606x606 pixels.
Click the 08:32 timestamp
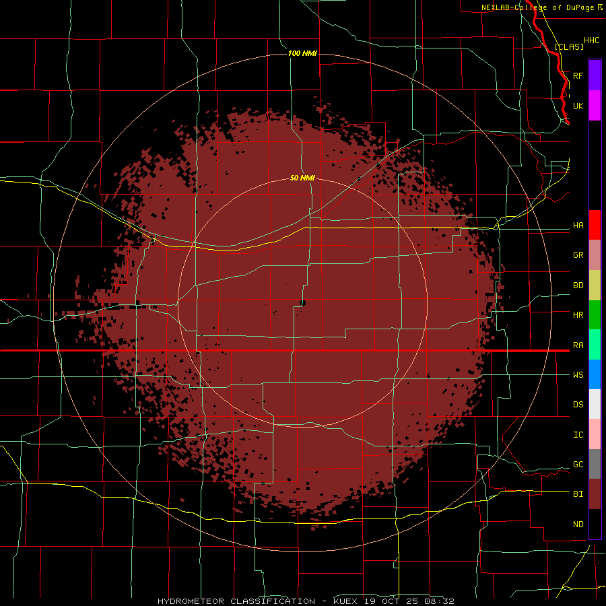(x=441, y=601)
